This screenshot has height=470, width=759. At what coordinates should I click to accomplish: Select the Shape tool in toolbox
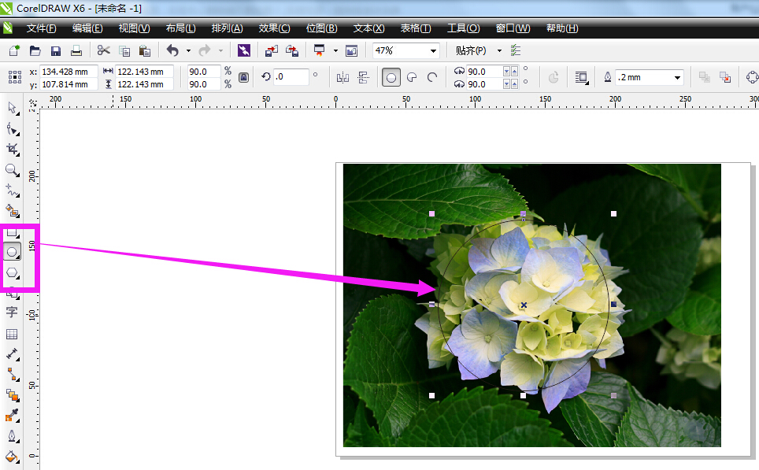(12, 129)
